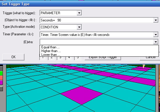Expand the Timer parameter dropdown arrow

point(156,35)
